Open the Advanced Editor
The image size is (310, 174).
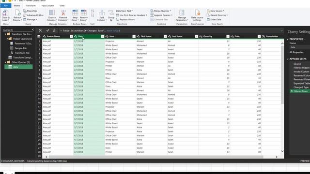[33, 15]
